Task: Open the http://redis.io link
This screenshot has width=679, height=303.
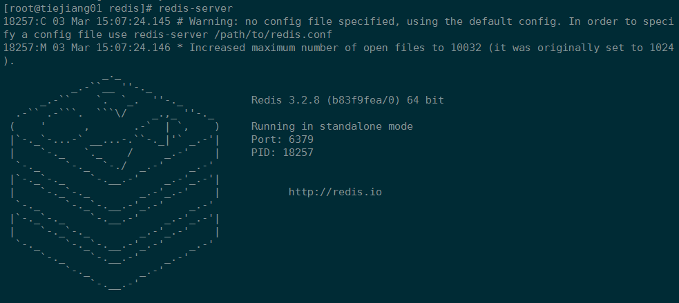Action: tap(335, 192)
